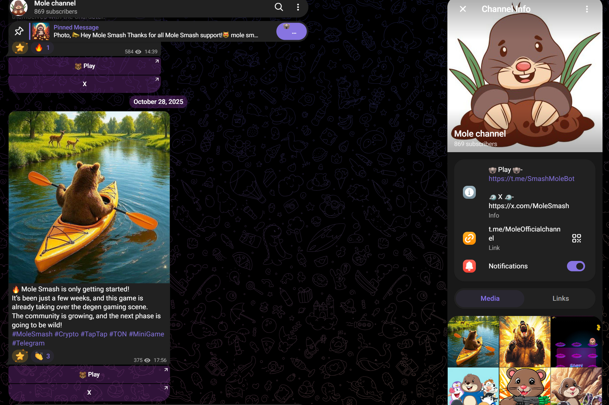The width and height of the screenshot is (609, 405).
Task: Open the roaring bear thumbnail in Media
Action: [x=525, y=342]
